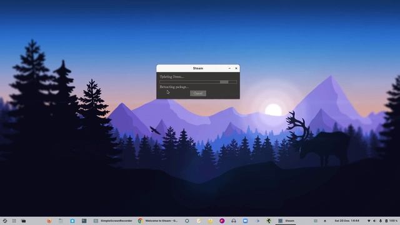Click the bright yellow round taskbar icon
Viewport: 400px width, 225px height.
(x=210, y=221)
